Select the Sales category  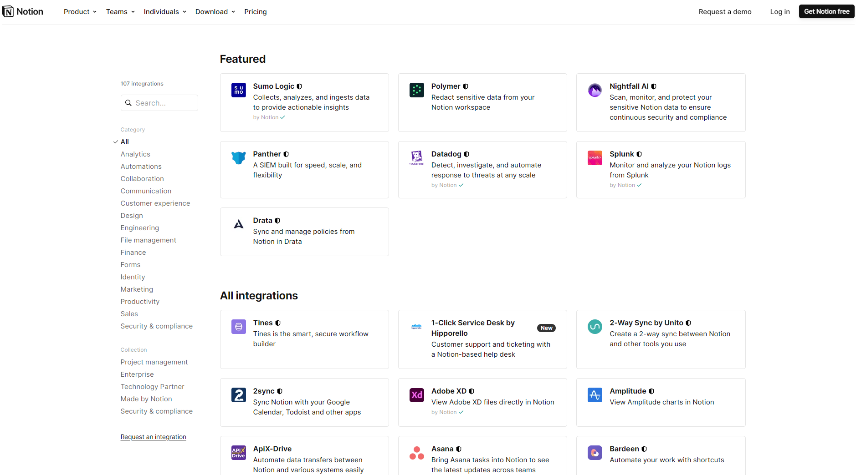129,314
